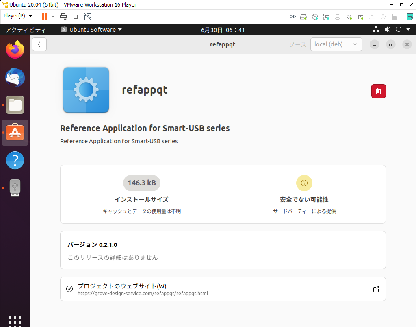Click the VMware printer device icon
416x327 pixels.
(x=338, y=17)
